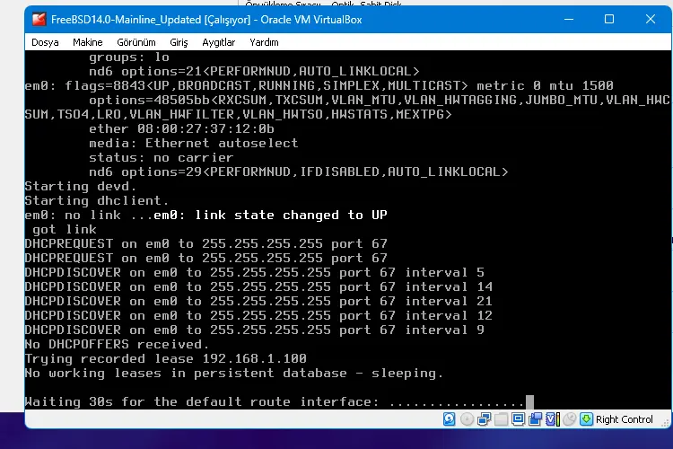Image resolution: width=673 pixels, height=449 pixels.
Task: Click the recording status icon
Action: tap(535, 419)
